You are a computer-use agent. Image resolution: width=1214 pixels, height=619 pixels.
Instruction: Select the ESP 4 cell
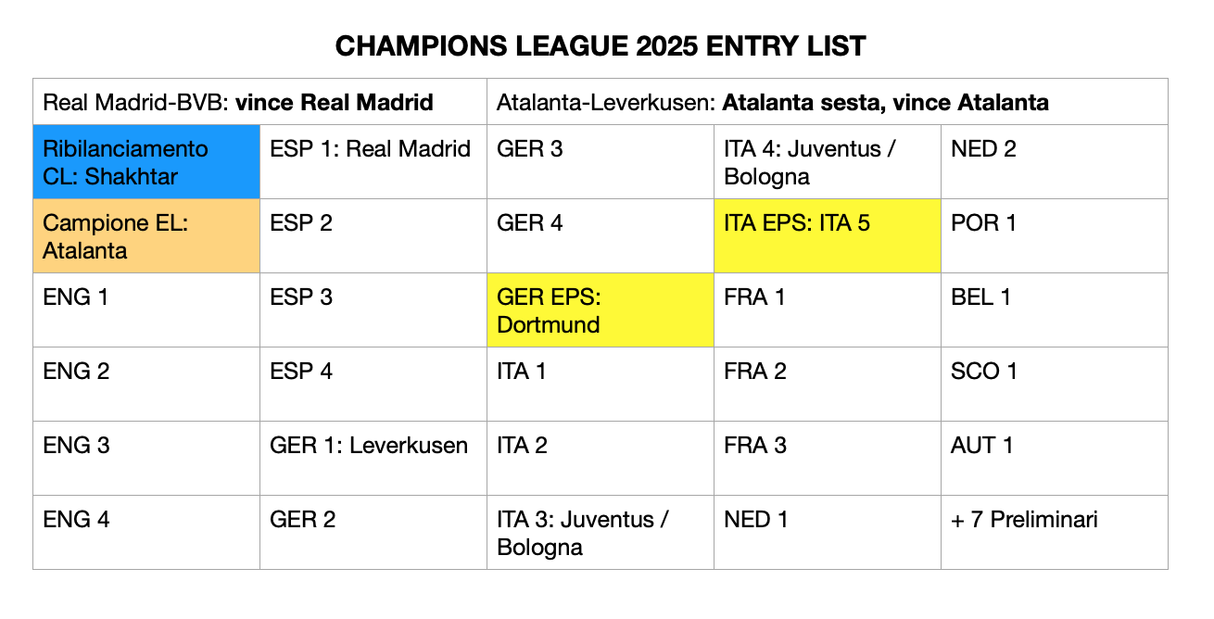[x=373, y=384]
